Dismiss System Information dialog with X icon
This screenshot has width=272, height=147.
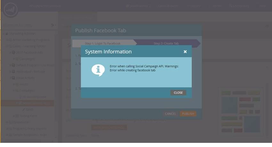(185, 51)
